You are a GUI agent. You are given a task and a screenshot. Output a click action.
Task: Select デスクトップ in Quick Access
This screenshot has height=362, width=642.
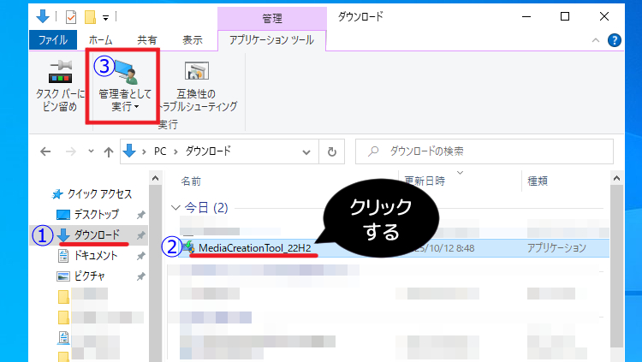tap(96, 214)
